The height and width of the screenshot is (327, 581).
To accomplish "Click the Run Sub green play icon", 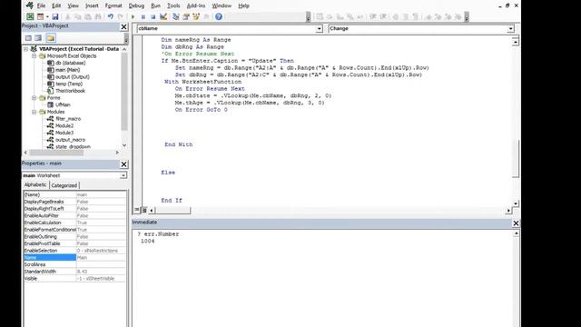I will coord(133,16).
